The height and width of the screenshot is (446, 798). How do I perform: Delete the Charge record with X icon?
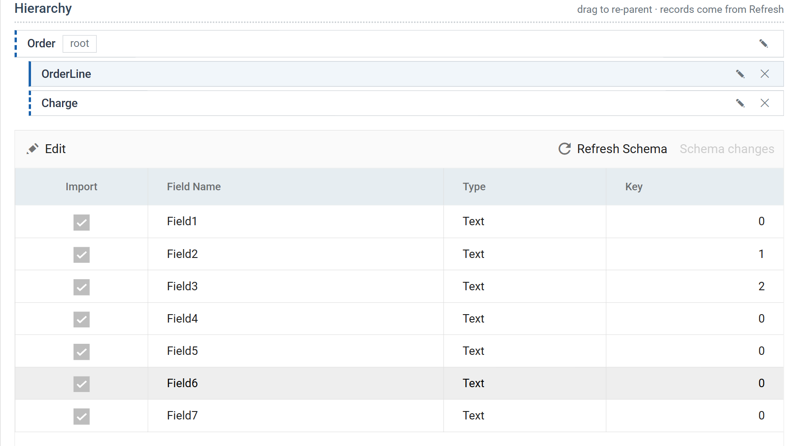[x=765, y=103]
